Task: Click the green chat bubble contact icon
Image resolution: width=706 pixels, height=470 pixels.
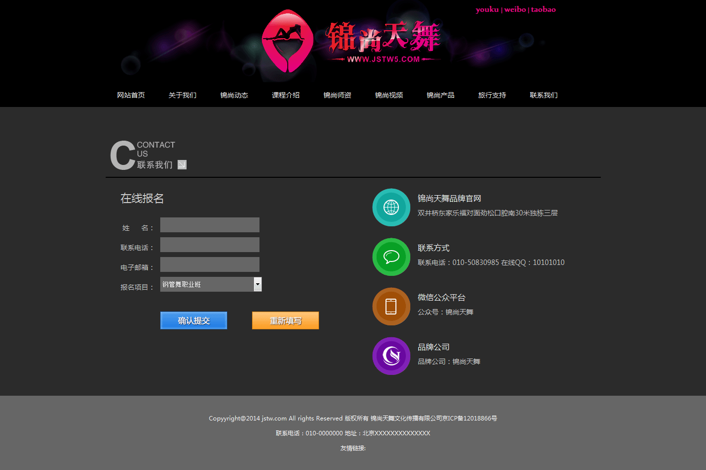Action: tap(391, 257)
